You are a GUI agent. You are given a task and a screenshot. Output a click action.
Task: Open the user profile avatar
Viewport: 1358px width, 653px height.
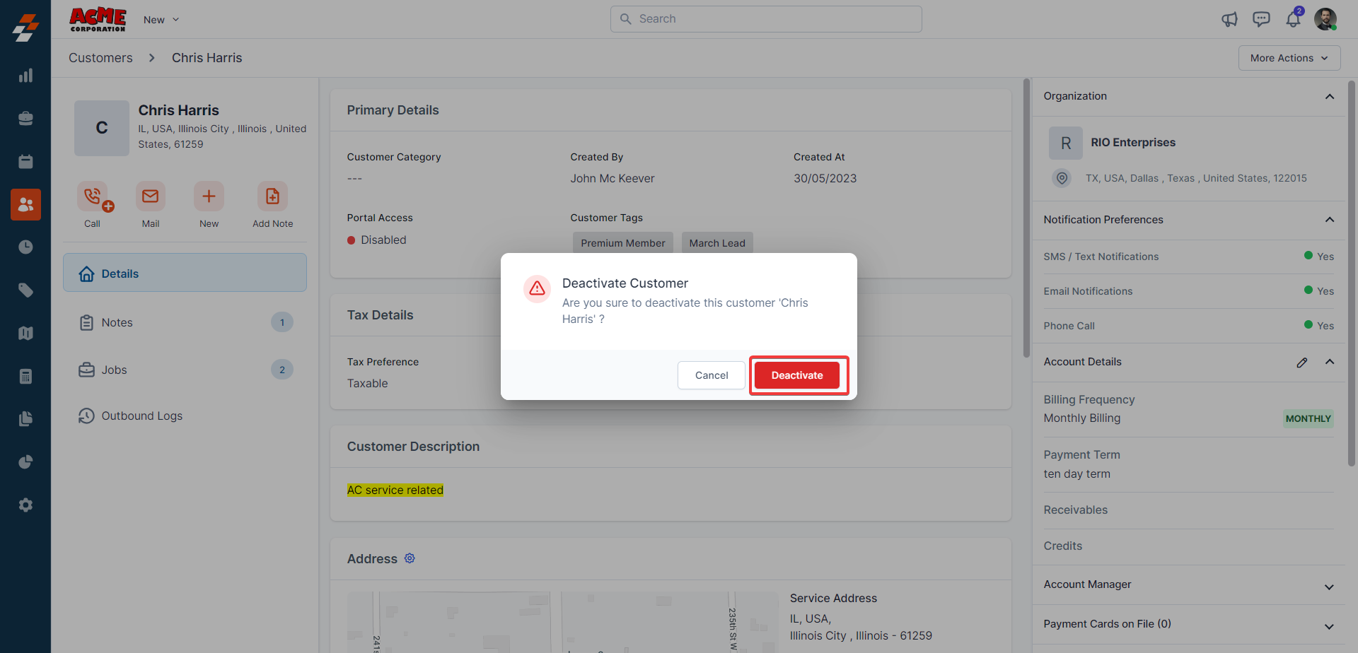click(1325, 19)
